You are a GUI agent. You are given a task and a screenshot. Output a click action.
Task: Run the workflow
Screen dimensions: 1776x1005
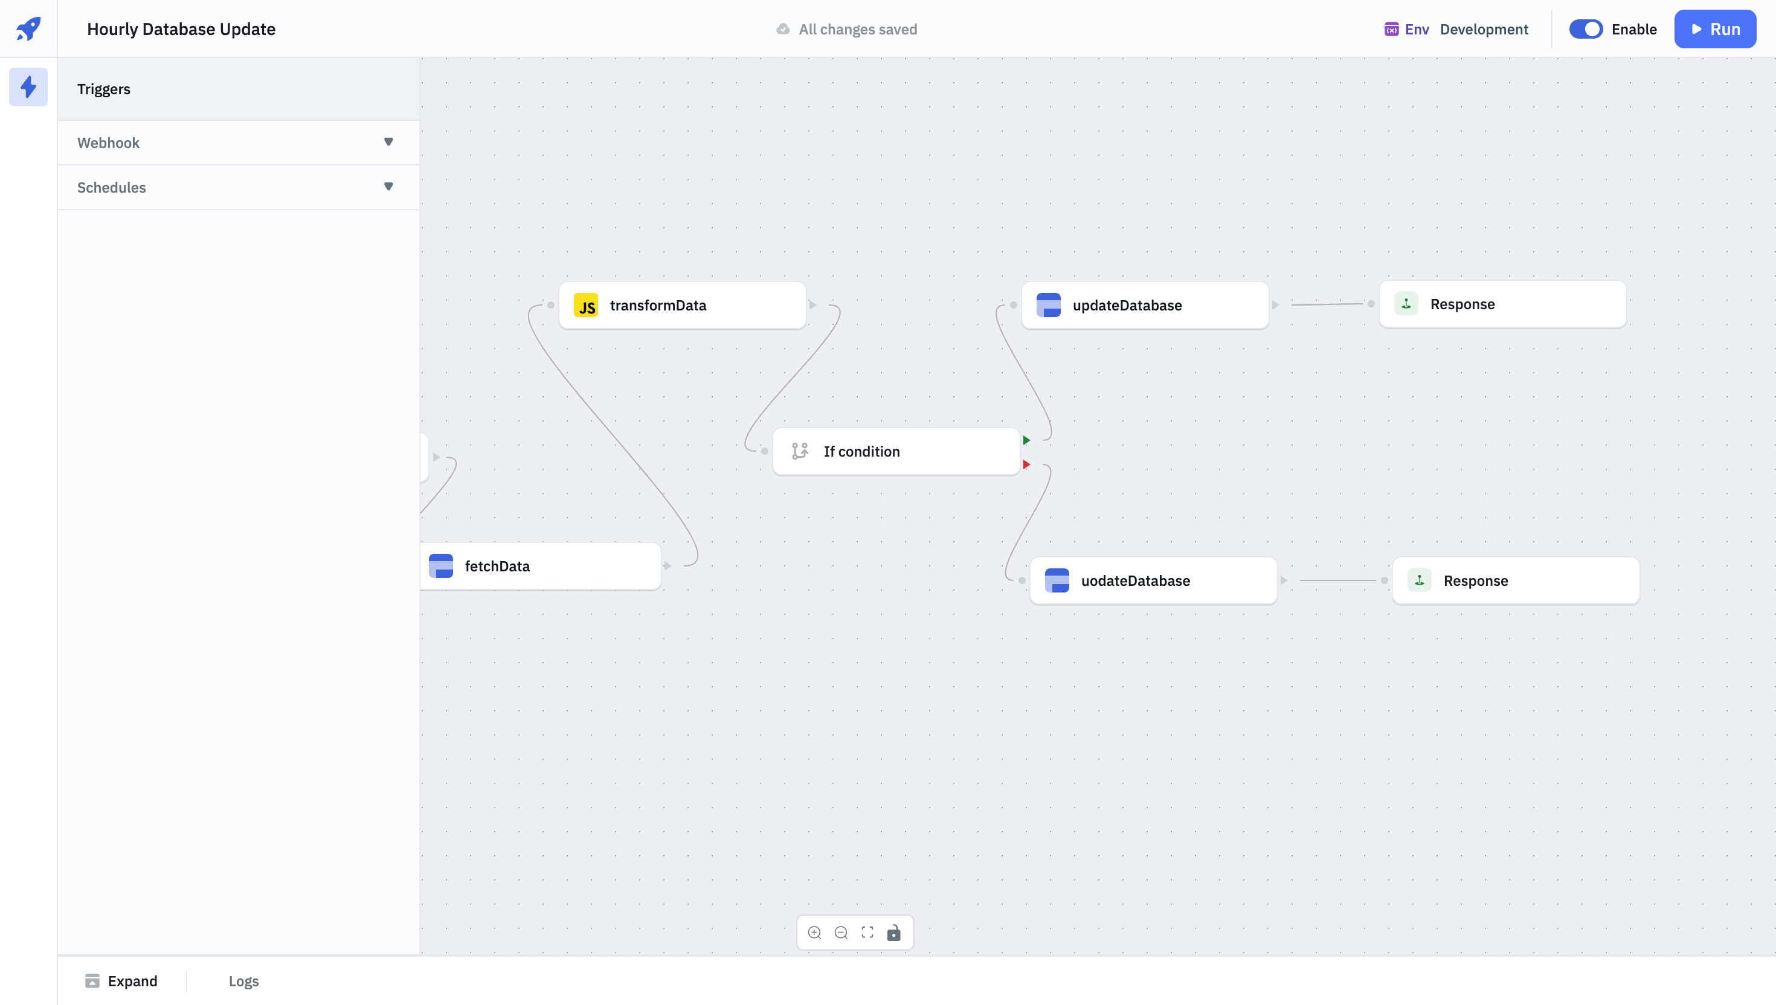click(1714, 29)
